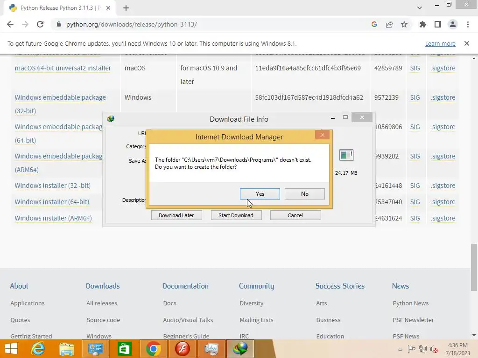The height and width of the screenshot is (358, 478).
Task: Open Applications footer link
Action: (28, 303)
